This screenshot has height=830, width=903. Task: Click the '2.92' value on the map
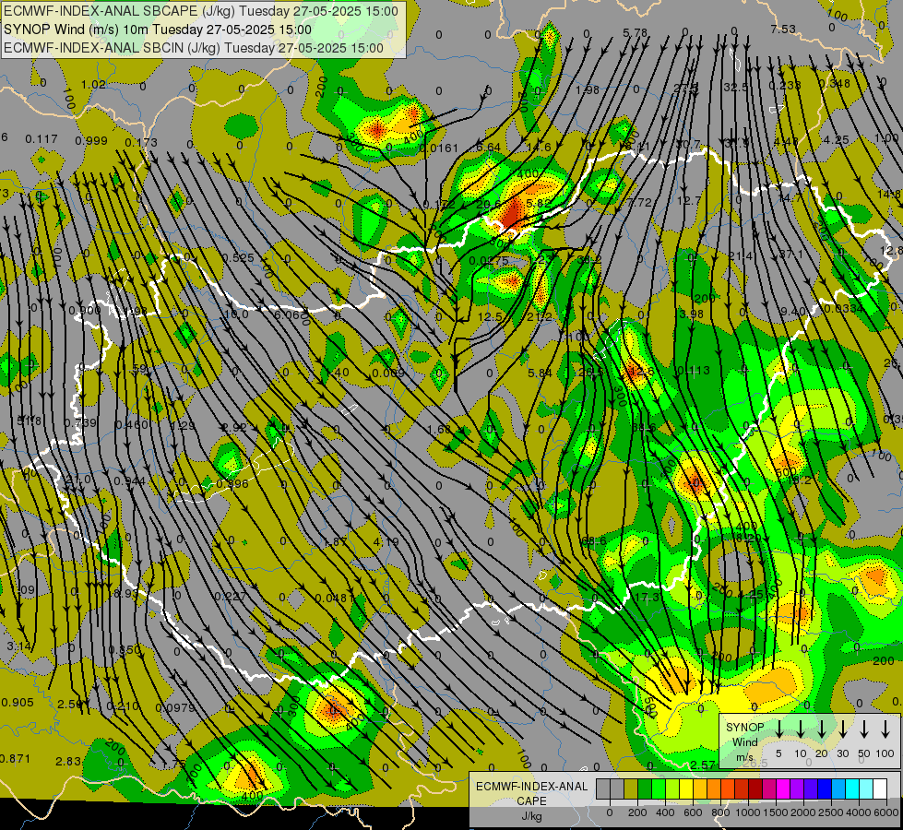click(x=234, y=427)
